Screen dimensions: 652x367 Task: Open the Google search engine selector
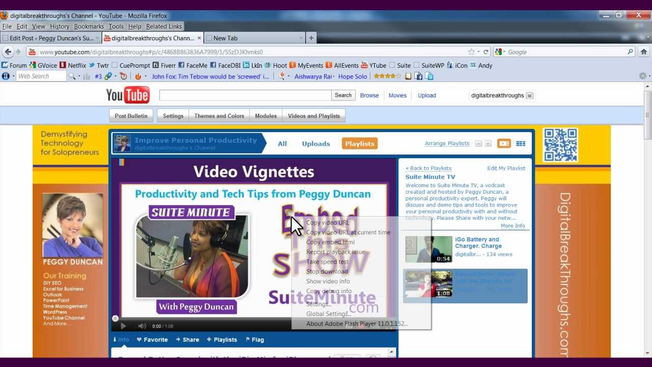499,51
